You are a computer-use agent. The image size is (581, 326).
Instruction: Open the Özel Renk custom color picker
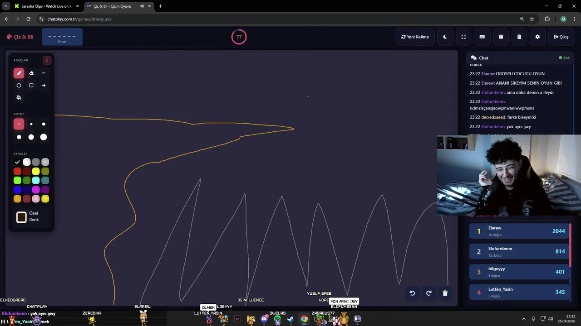(x=21, y=217)
